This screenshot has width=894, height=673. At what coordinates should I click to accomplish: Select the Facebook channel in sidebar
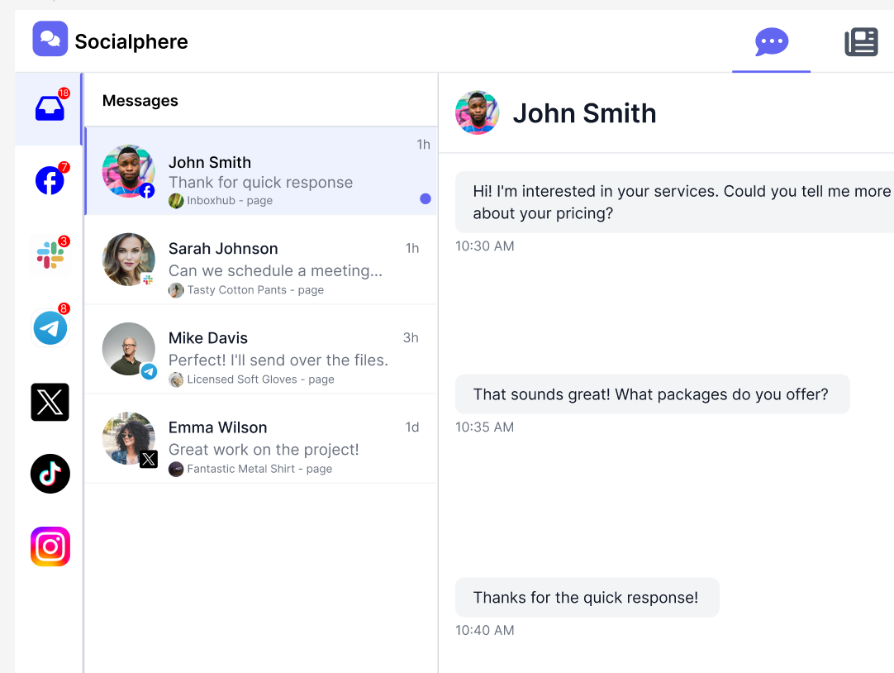click(50, 180)
